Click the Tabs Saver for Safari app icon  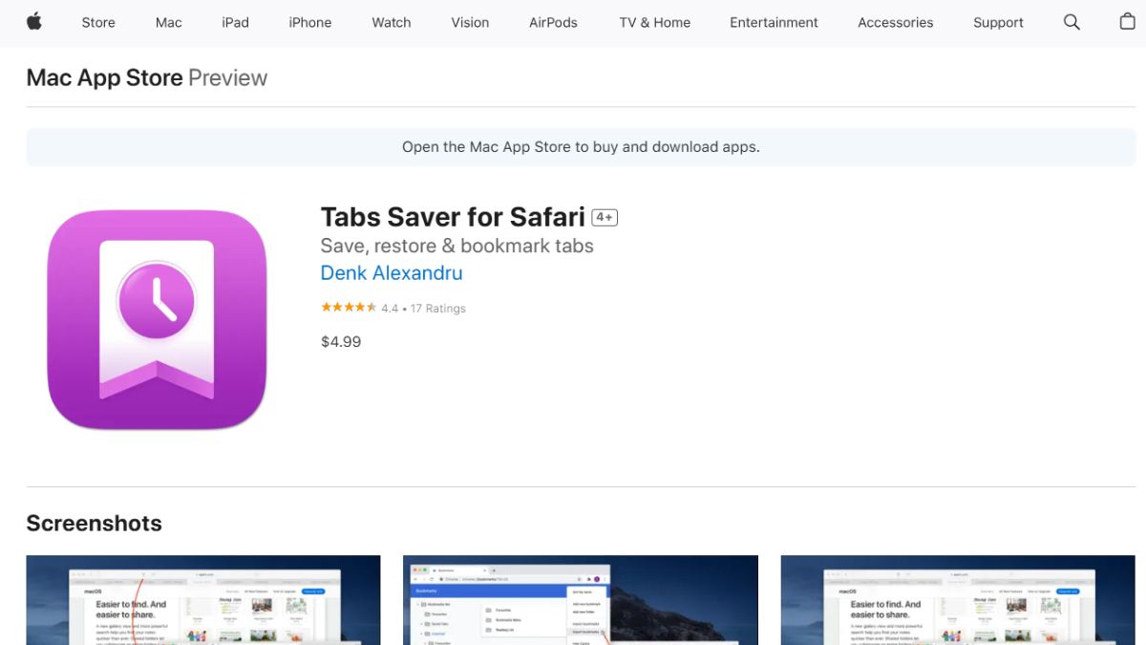click(156, 317)
